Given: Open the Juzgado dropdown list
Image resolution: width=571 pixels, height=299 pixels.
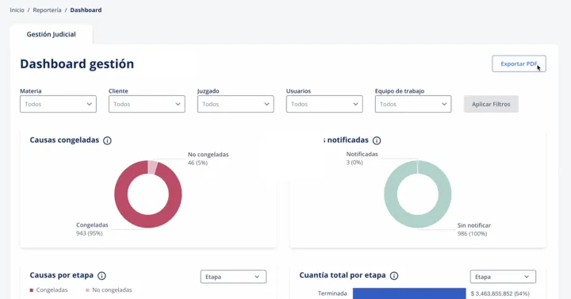Looking at the screenshot, I should [236, 104].
